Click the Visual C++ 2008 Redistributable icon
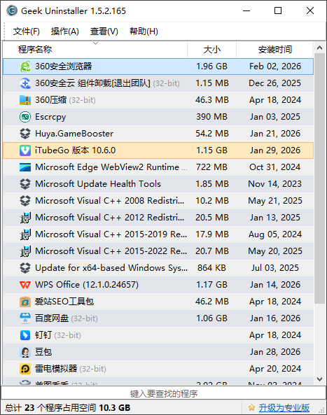 25,201
